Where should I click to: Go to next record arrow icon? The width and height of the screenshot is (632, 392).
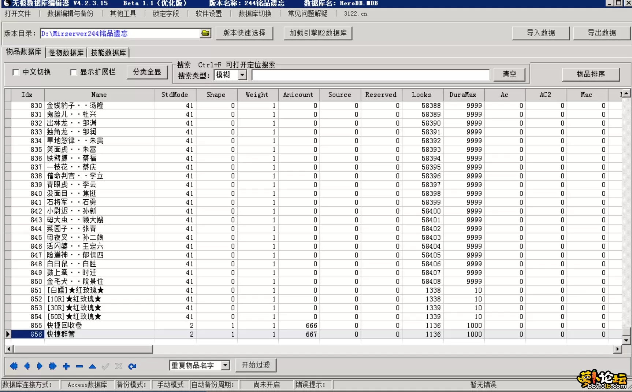point(40,366)
